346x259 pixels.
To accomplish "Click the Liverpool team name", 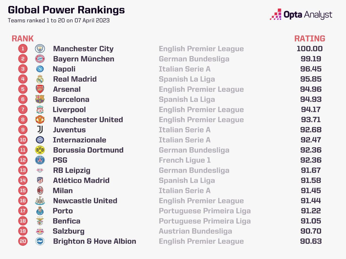I will (x=69, y=110).
